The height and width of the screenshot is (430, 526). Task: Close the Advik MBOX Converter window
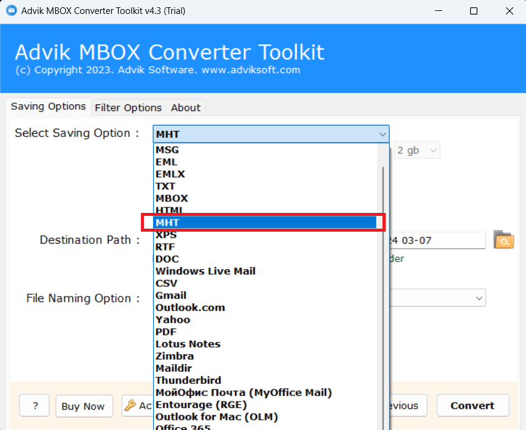[x=509, y=11]
